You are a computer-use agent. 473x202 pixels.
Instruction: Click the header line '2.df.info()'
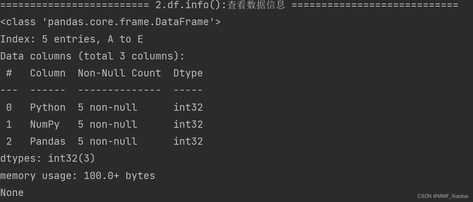(x=229, y=5)
